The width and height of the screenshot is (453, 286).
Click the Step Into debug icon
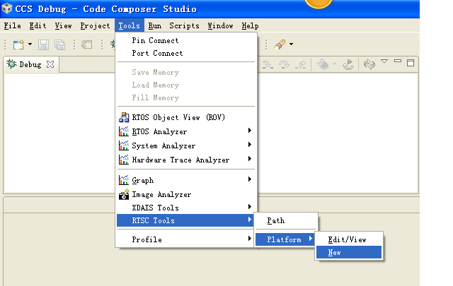(x=268, y=64)
